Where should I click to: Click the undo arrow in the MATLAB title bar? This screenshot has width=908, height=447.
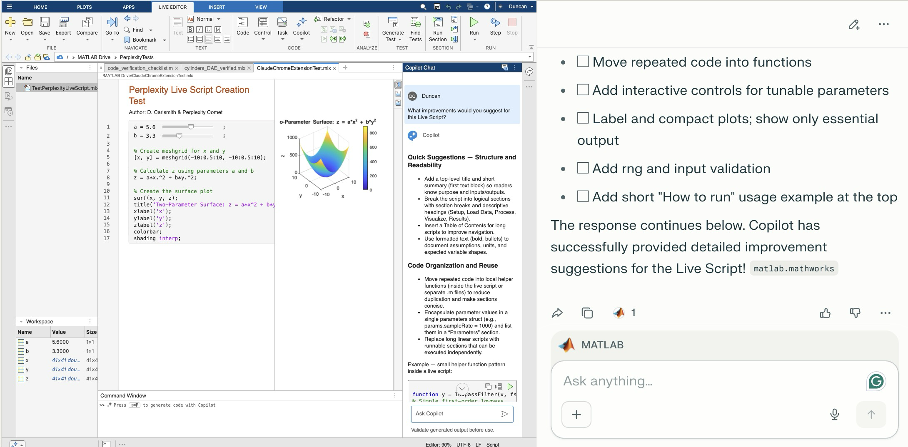coord(448,7)
